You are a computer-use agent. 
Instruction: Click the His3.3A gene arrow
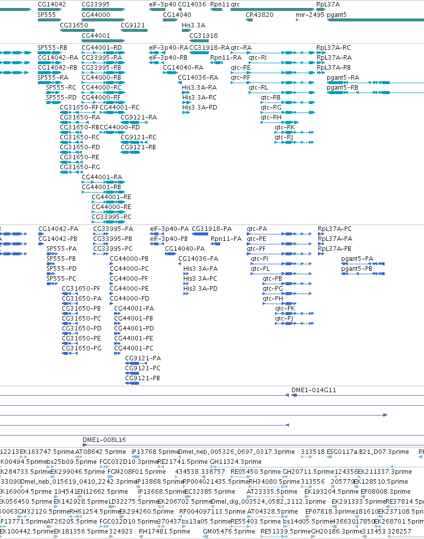click(x=186, y=30)
